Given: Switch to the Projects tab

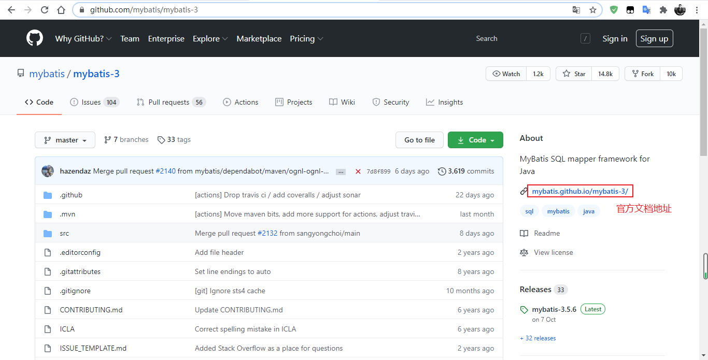Looking at the screenshot, I should 294,102.
